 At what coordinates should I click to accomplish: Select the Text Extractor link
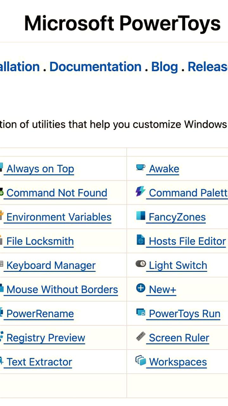click(x=39, y=362)
